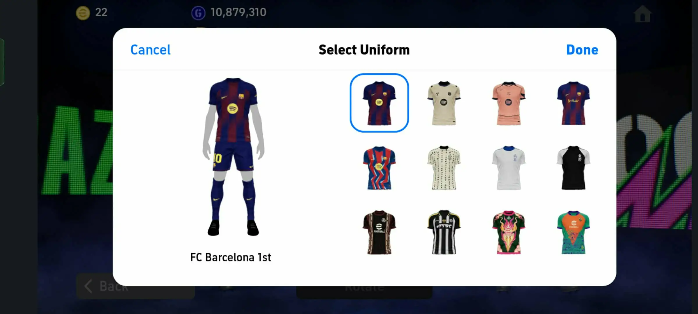
Task: Pick the black jersey with white sleeves
Action: coord(574,168)
